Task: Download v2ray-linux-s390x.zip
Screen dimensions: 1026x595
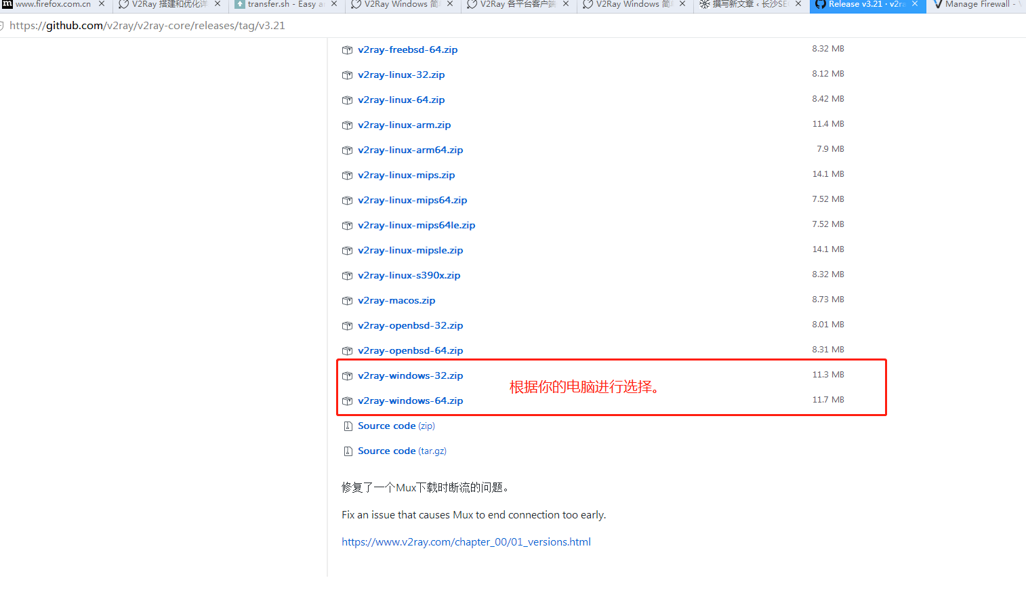Action: coord(409,275)
